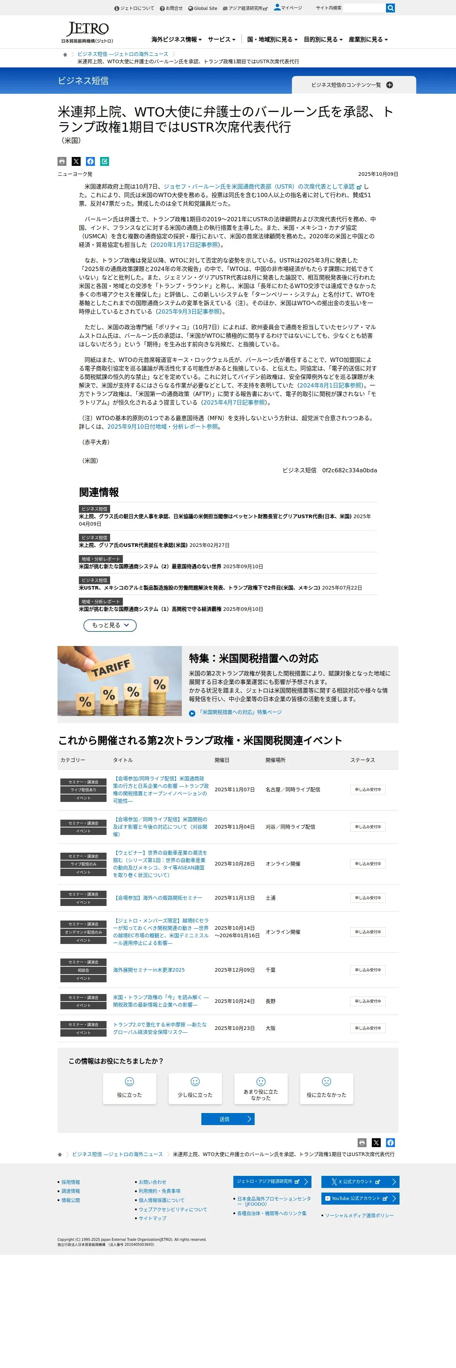456x1368 pixels.
Task: Open the 2025年4月7日記事参照 link
Action: 234,402
